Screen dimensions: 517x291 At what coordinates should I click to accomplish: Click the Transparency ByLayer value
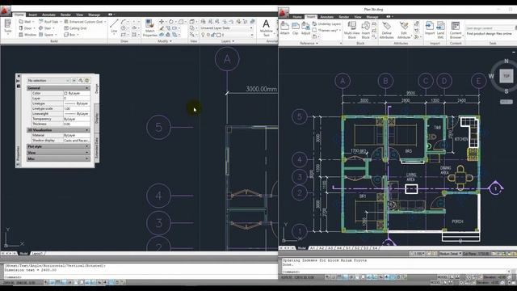[77, 119]
